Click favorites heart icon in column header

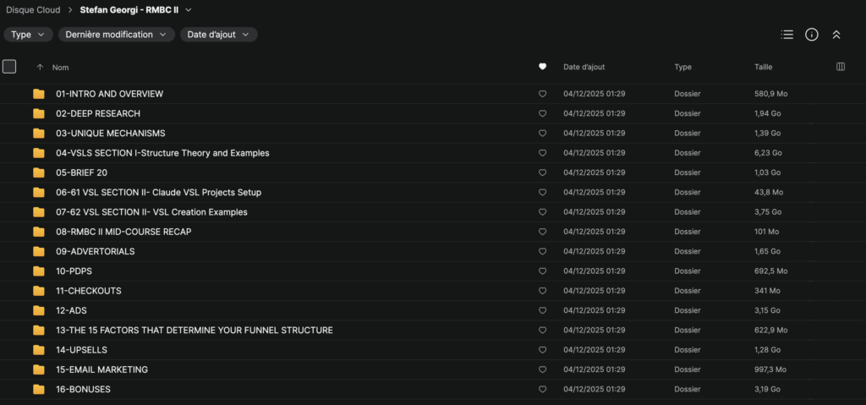pos(542,67)
